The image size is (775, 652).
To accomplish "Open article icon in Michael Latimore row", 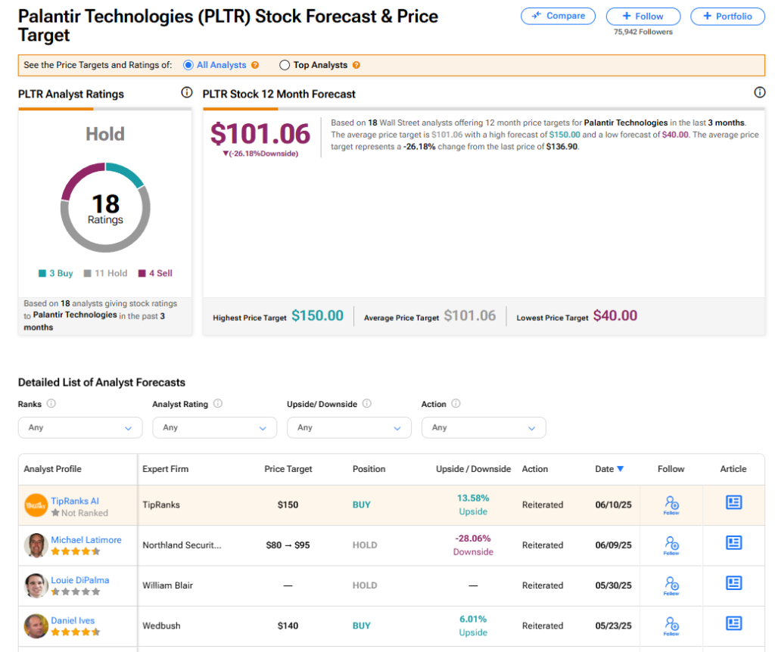I will coord(734,543).
